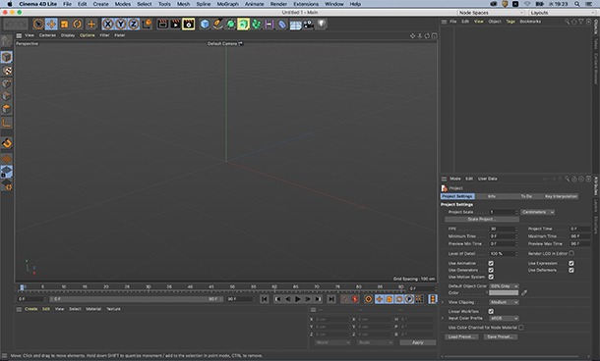The image size is (600, 361).
Task: Open Material manager Create menu
Action: 31,309
